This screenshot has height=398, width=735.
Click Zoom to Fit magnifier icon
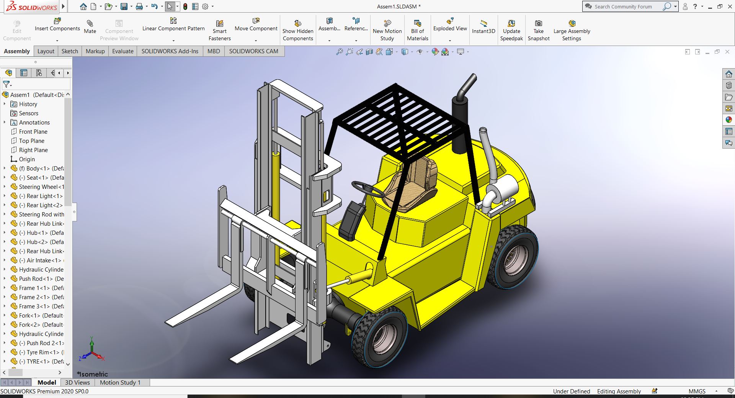point(339,52)
